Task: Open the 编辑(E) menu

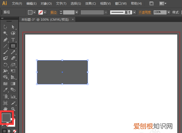Action: (31, 4)
